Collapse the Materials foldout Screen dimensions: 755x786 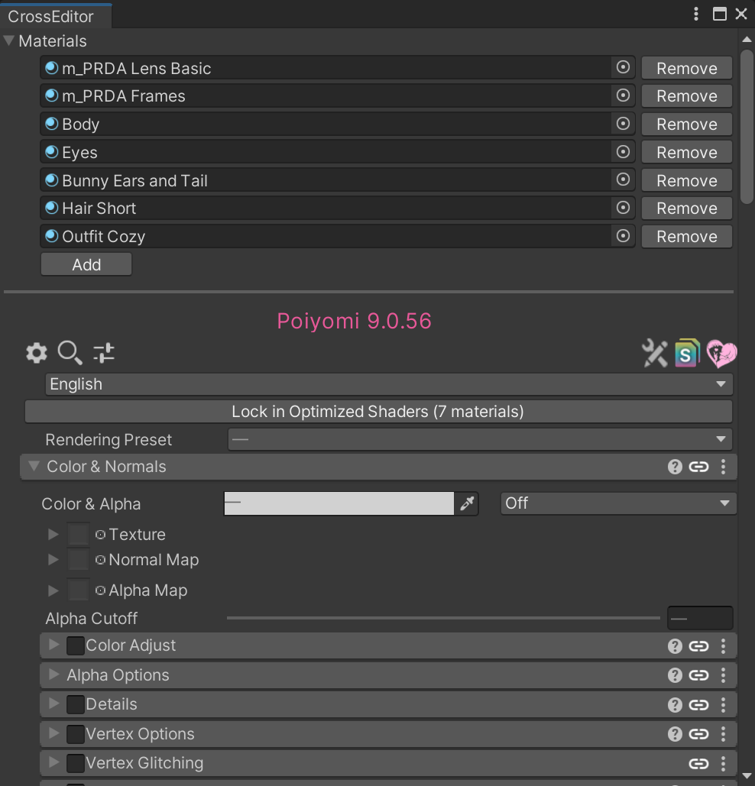coord(8,40)
